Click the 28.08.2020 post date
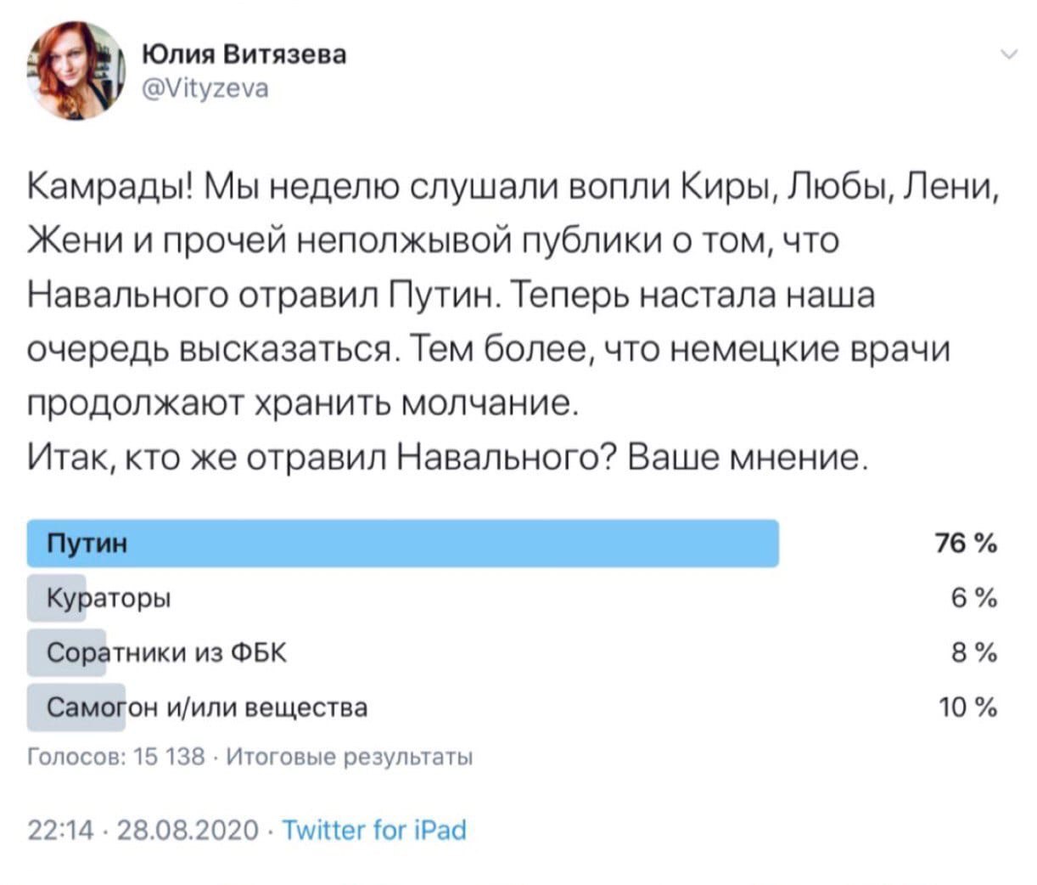 pyautogui.click(x=188, y=829)
